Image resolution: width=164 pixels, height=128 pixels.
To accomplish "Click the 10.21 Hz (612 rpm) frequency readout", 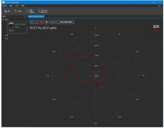I will pos(43,28).
